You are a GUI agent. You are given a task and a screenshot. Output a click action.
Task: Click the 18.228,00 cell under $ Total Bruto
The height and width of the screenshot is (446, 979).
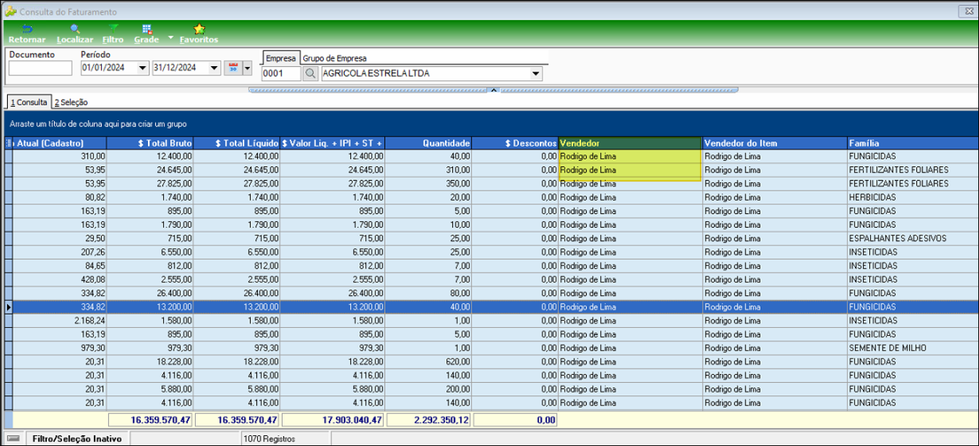pos(150,362)
